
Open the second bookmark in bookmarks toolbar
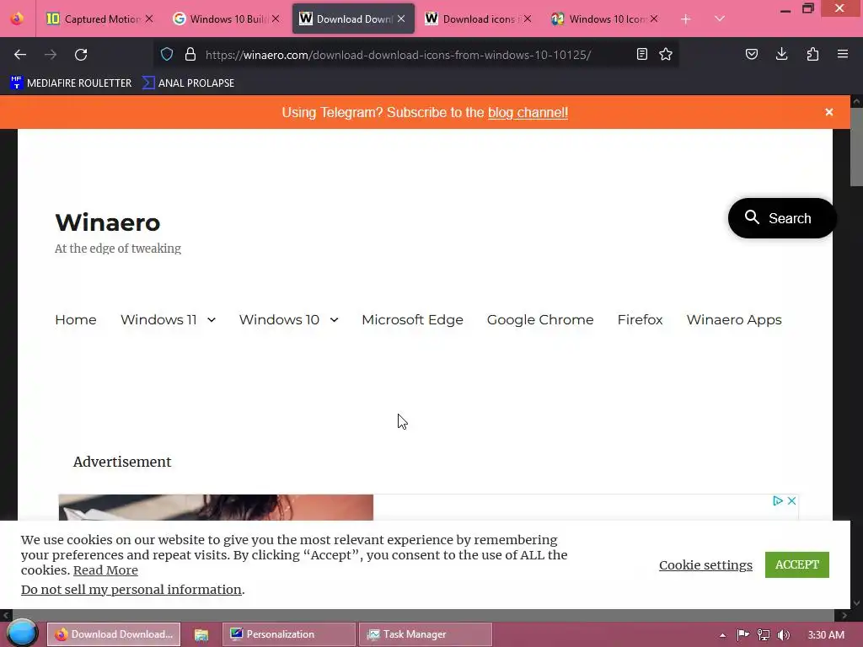[188, 83]
